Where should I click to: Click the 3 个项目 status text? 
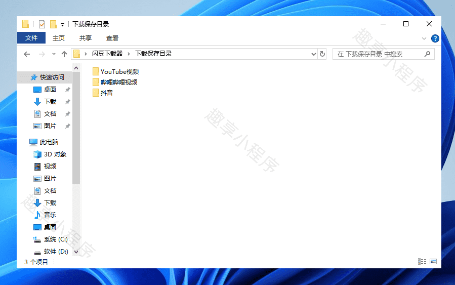pyautogui.click(x=36, y=262)
